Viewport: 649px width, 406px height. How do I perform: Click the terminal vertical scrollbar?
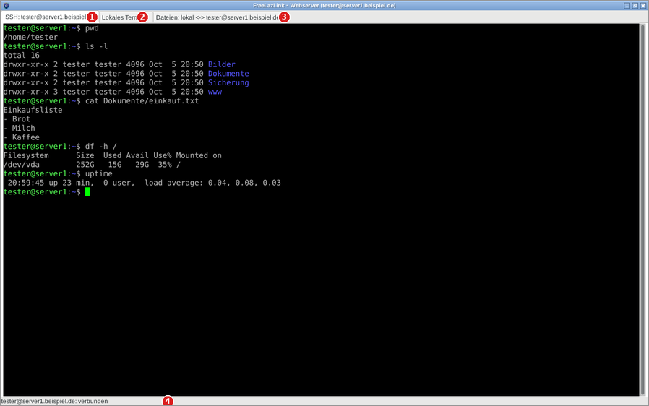tap(642, 210)
